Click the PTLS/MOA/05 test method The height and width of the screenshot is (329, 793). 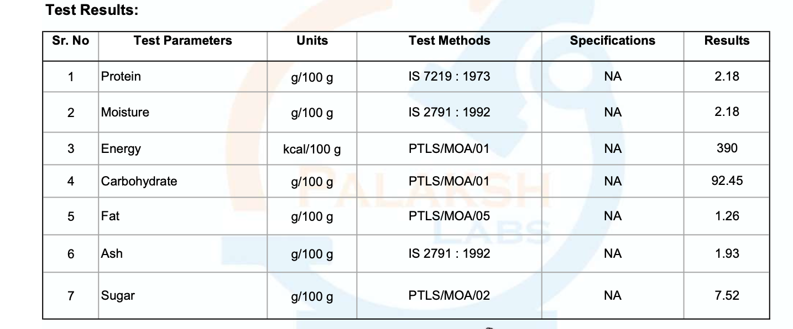450,216
